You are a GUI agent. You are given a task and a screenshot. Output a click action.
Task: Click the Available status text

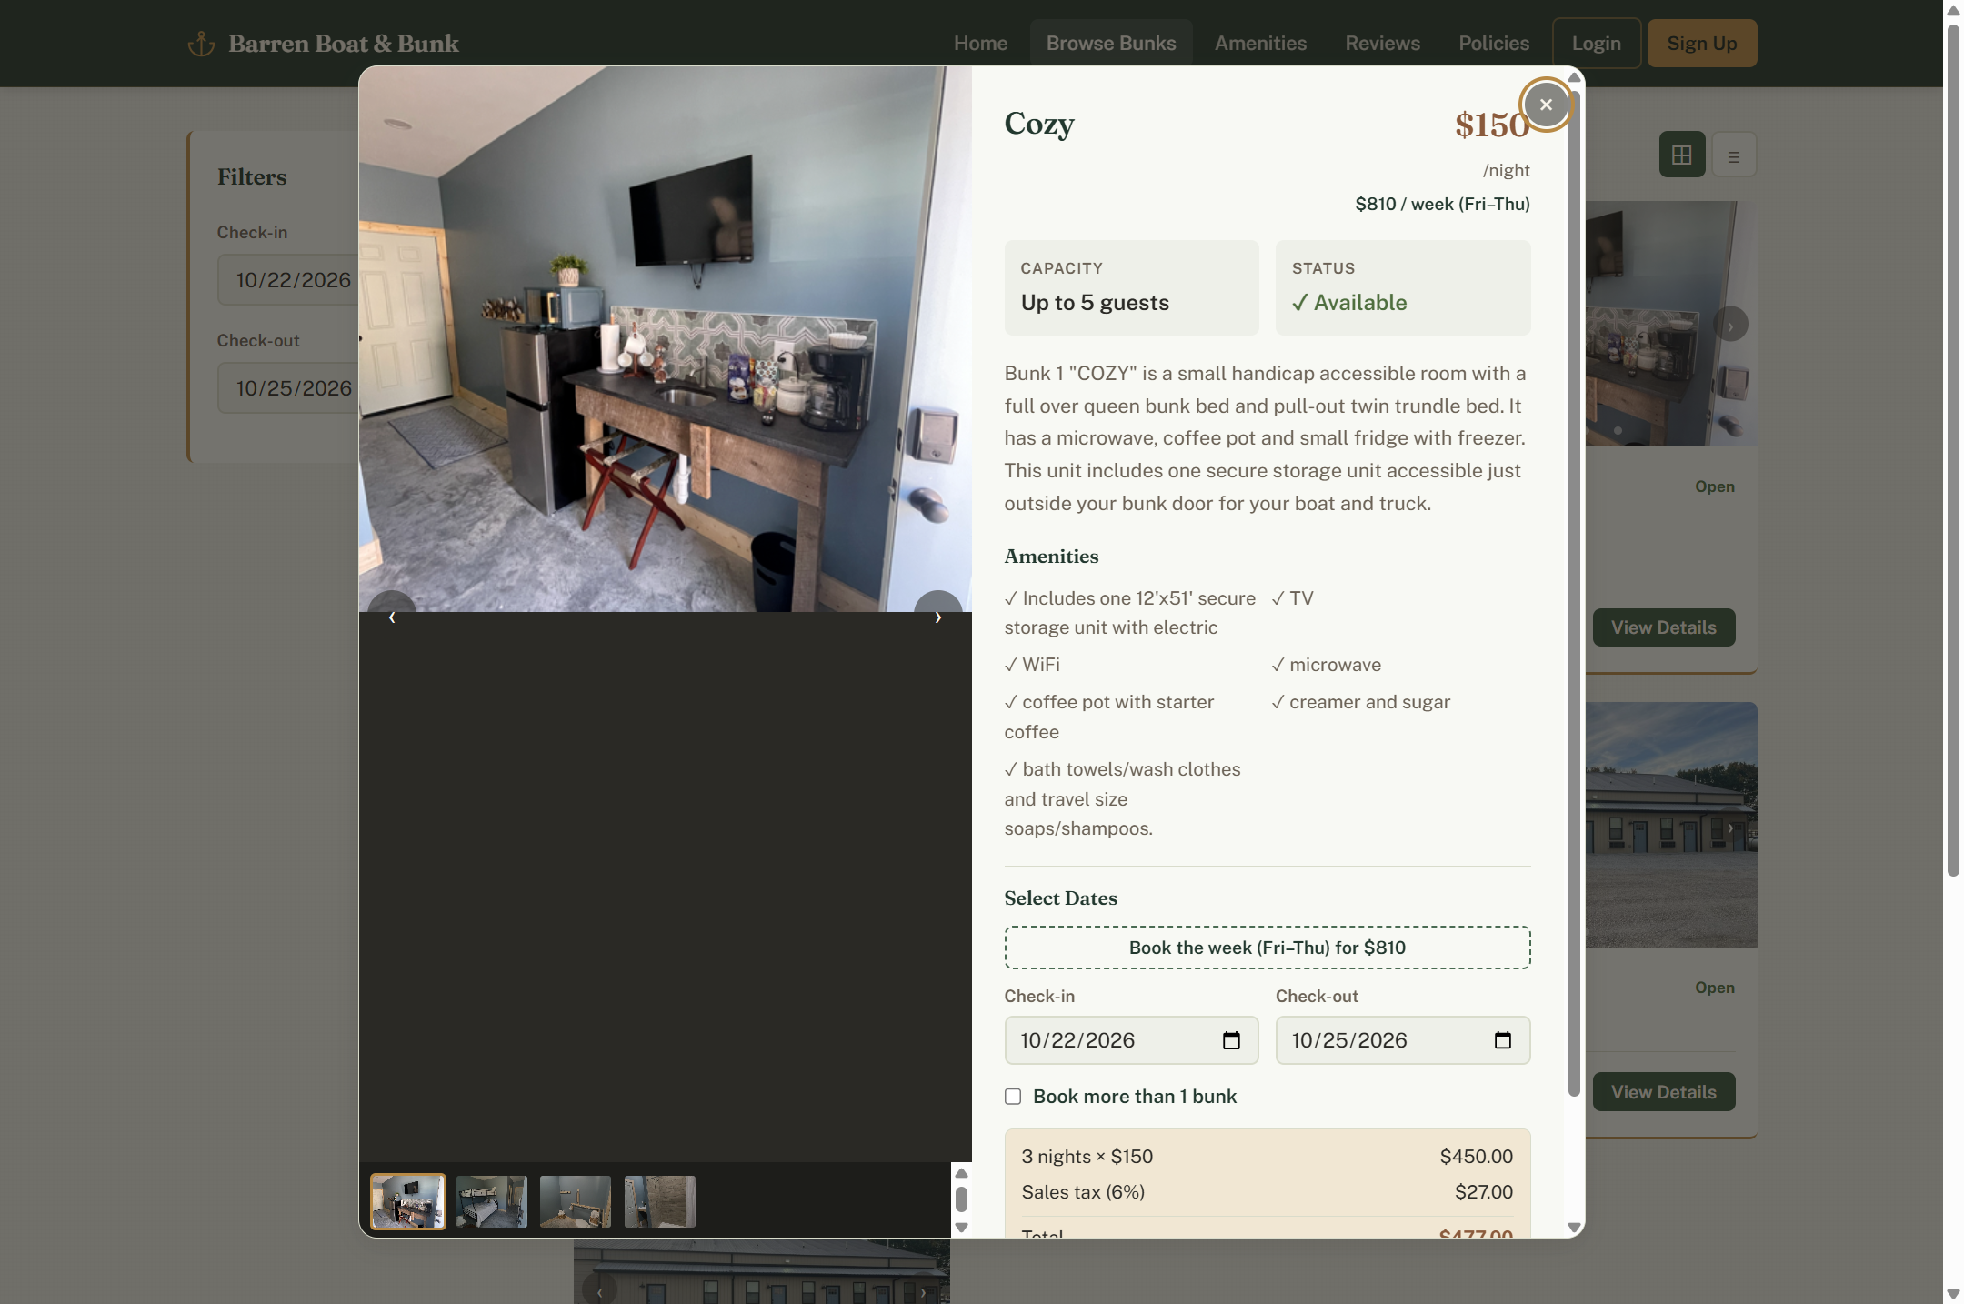point(1349,303)
